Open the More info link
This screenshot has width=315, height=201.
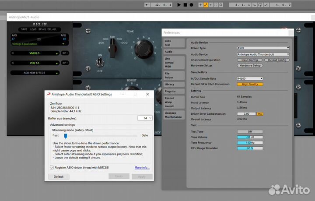point(142,168)
